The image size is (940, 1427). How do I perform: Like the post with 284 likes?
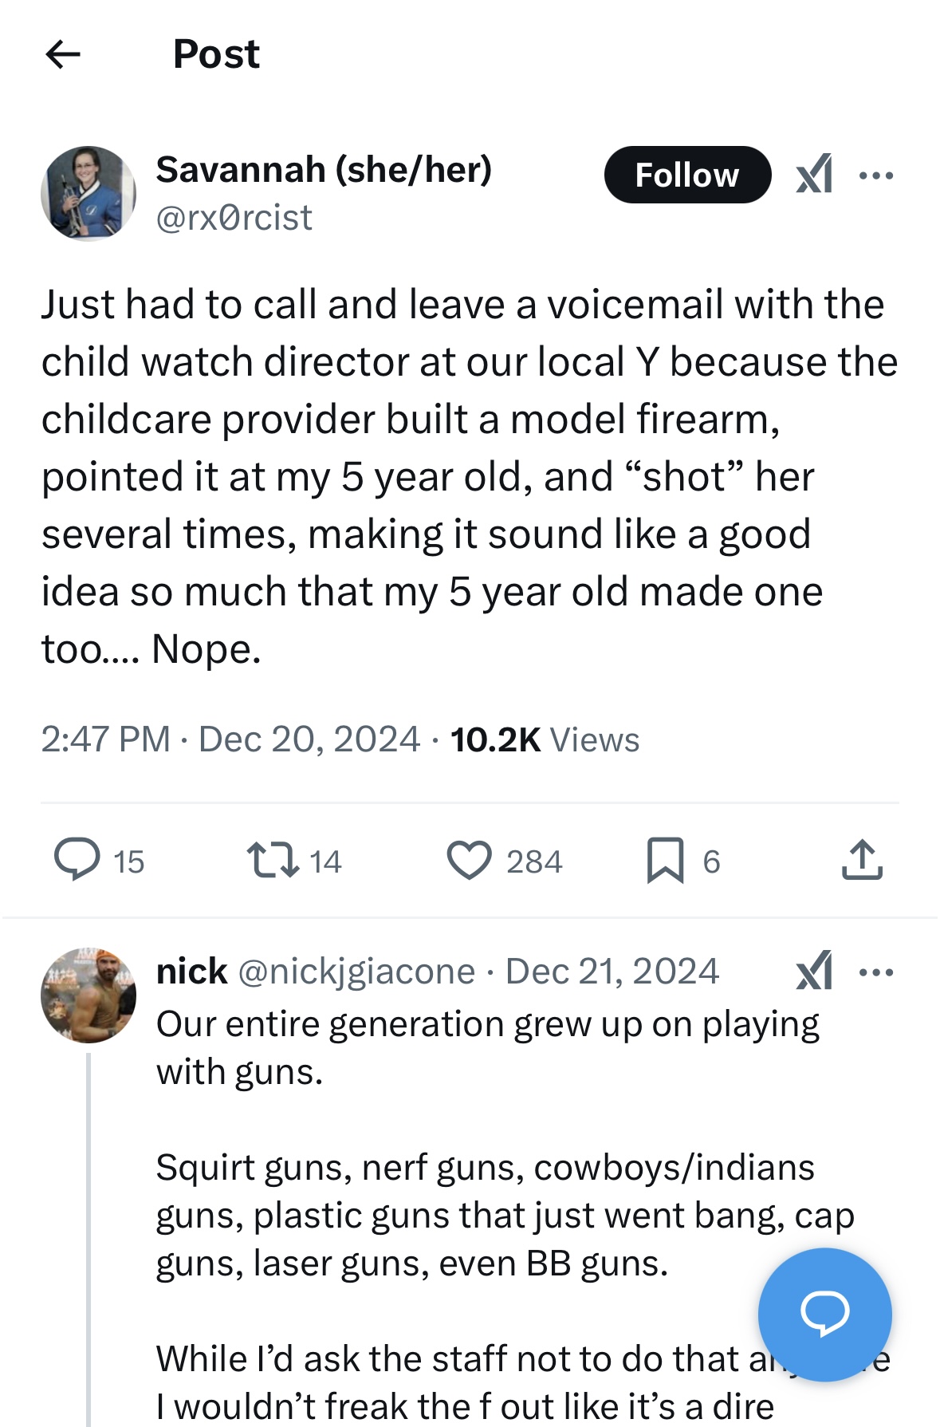click(x=469, y=860)
